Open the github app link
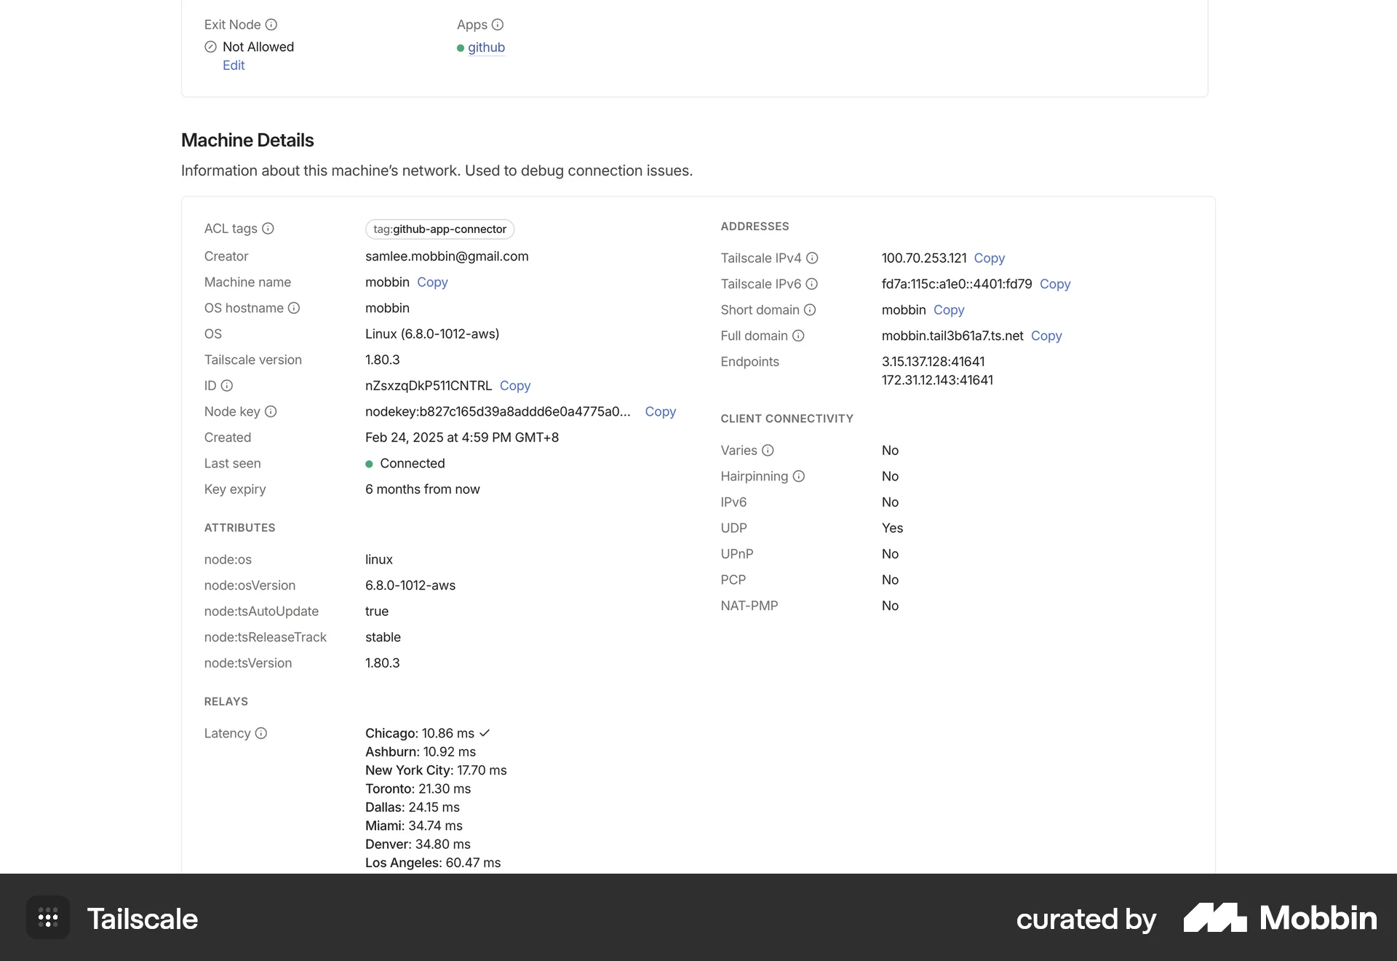This screenshot has width=1397, height=961. [486, 47]
